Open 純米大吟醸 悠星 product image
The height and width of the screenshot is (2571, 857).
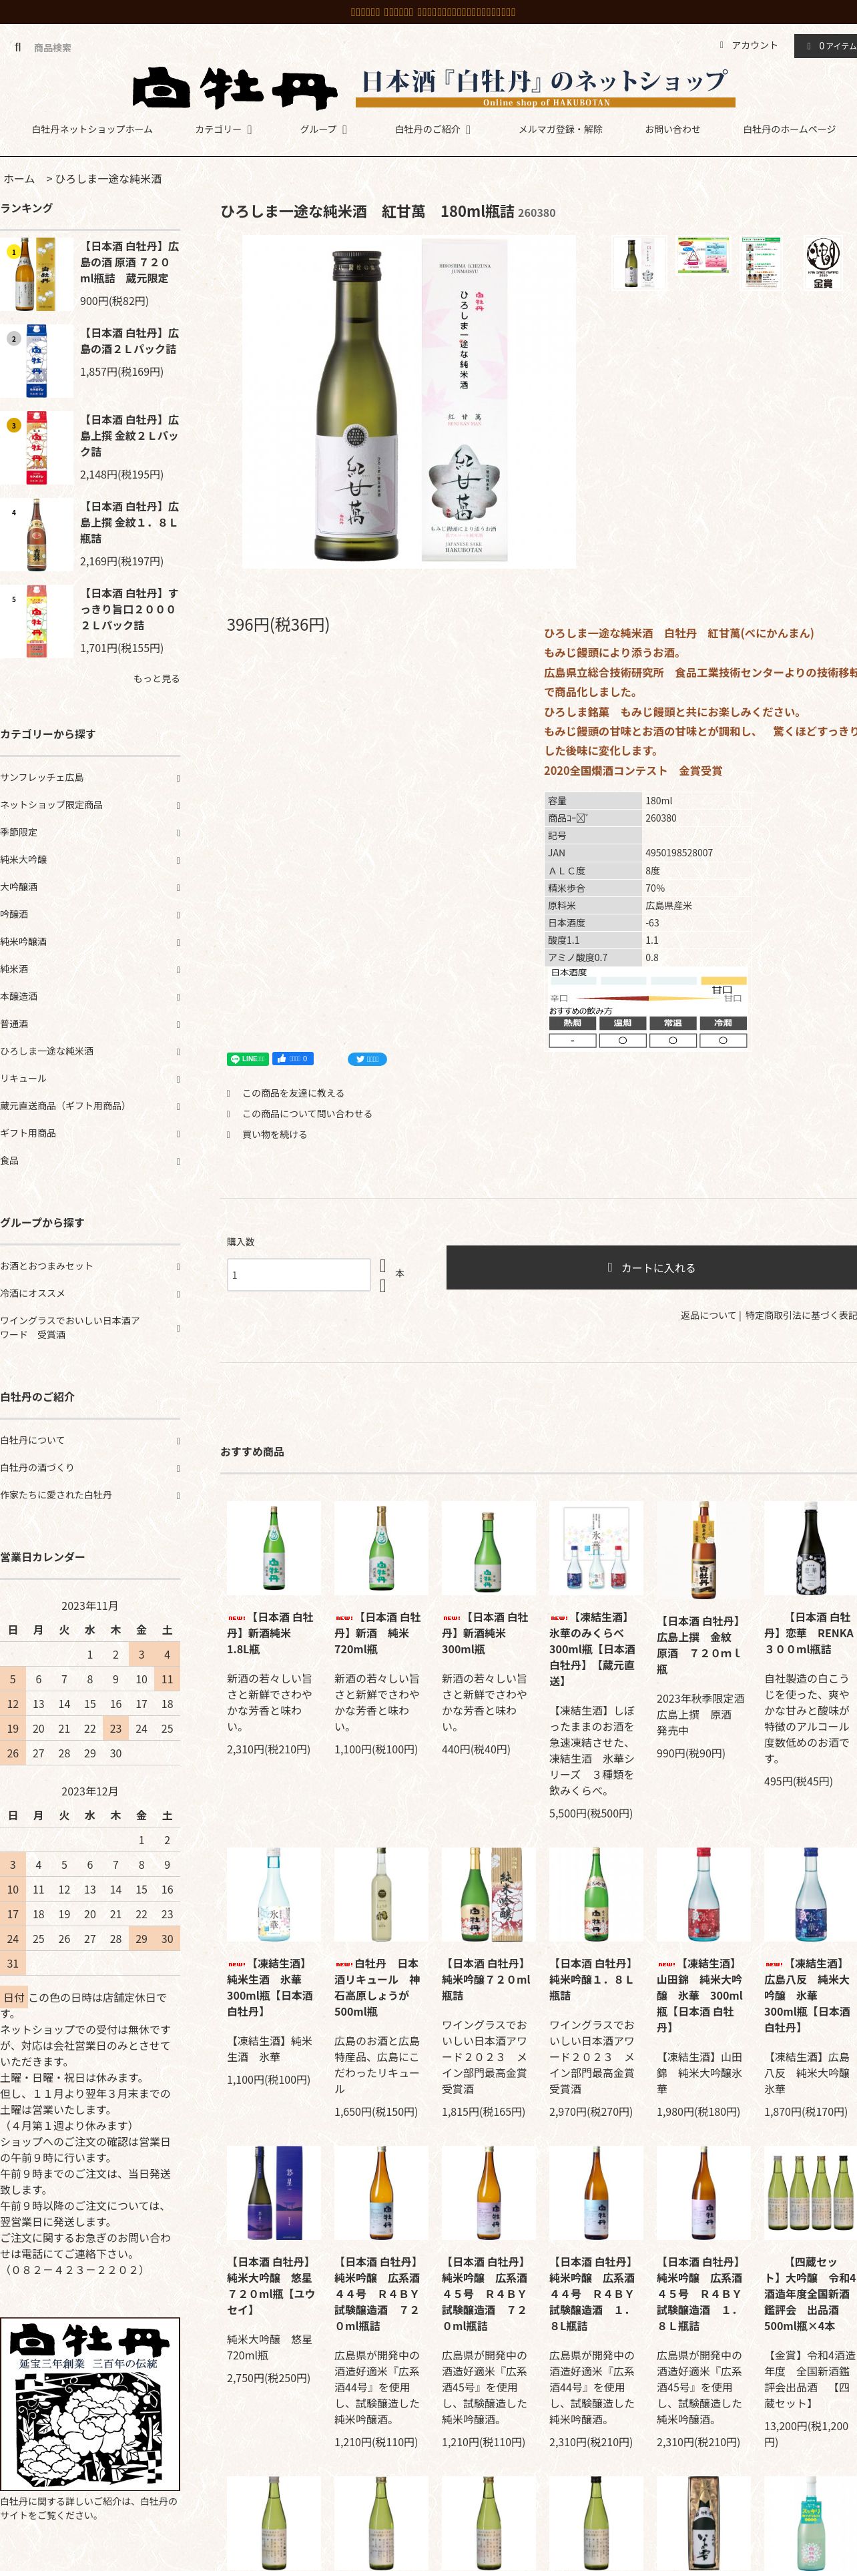274,2193
